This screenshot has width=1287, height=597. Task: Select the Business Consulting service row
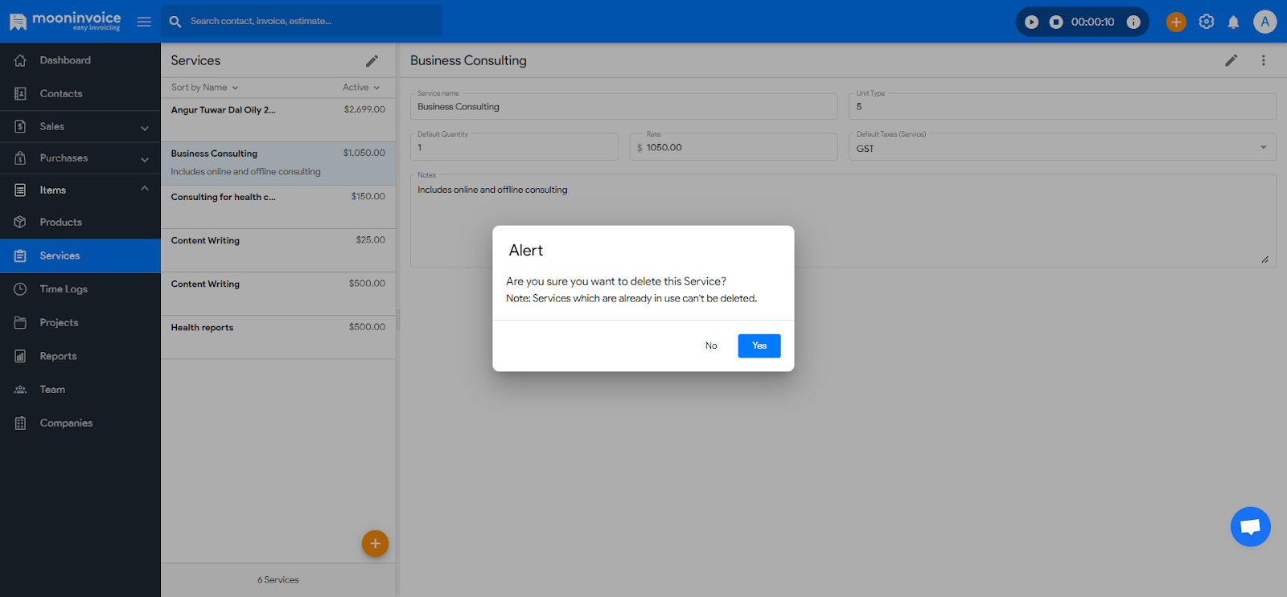pos(278,164)
